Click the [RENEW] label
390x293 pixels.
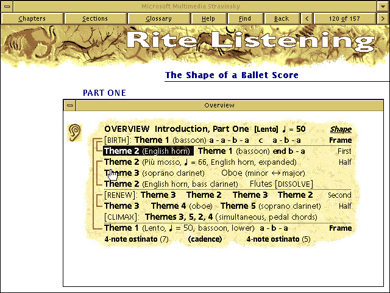point(121,195)
